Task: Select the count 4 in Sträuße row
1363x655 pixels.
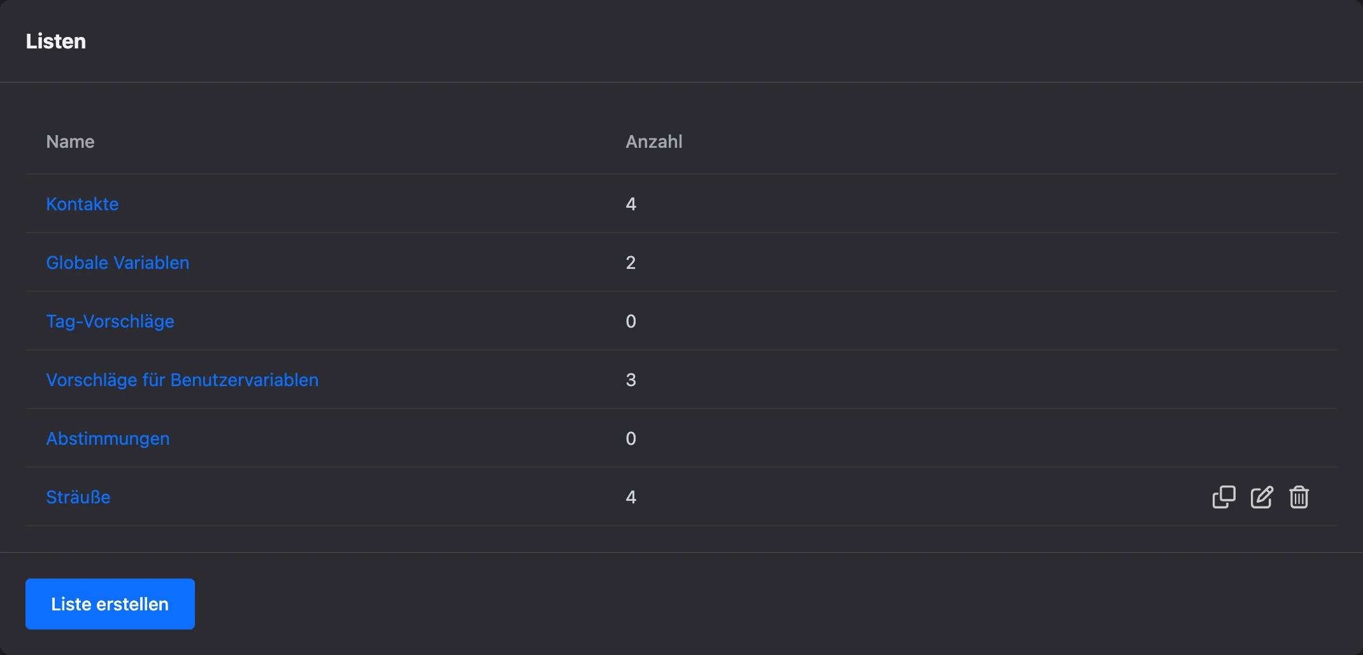Action: pyautogui.click(x=631, y=497)
